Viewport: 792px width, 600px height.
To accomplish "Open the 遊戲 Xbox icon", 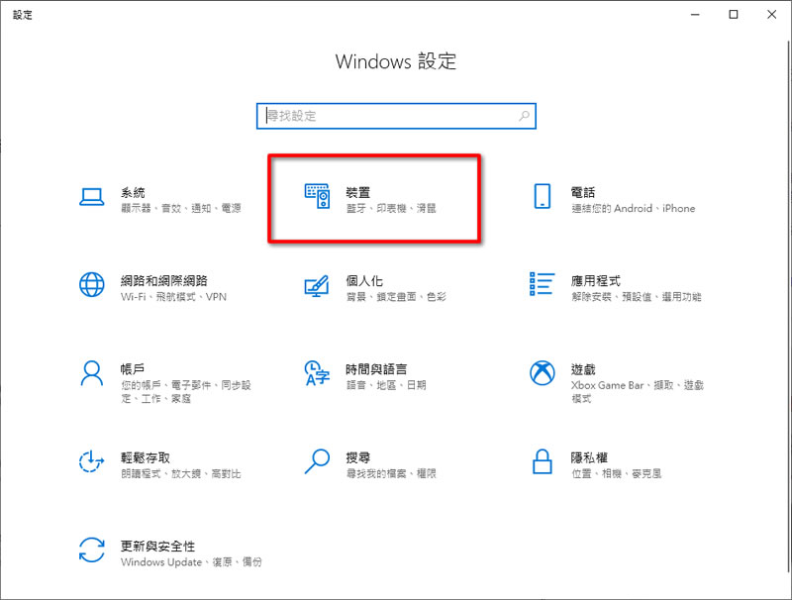I will point(542,373).
